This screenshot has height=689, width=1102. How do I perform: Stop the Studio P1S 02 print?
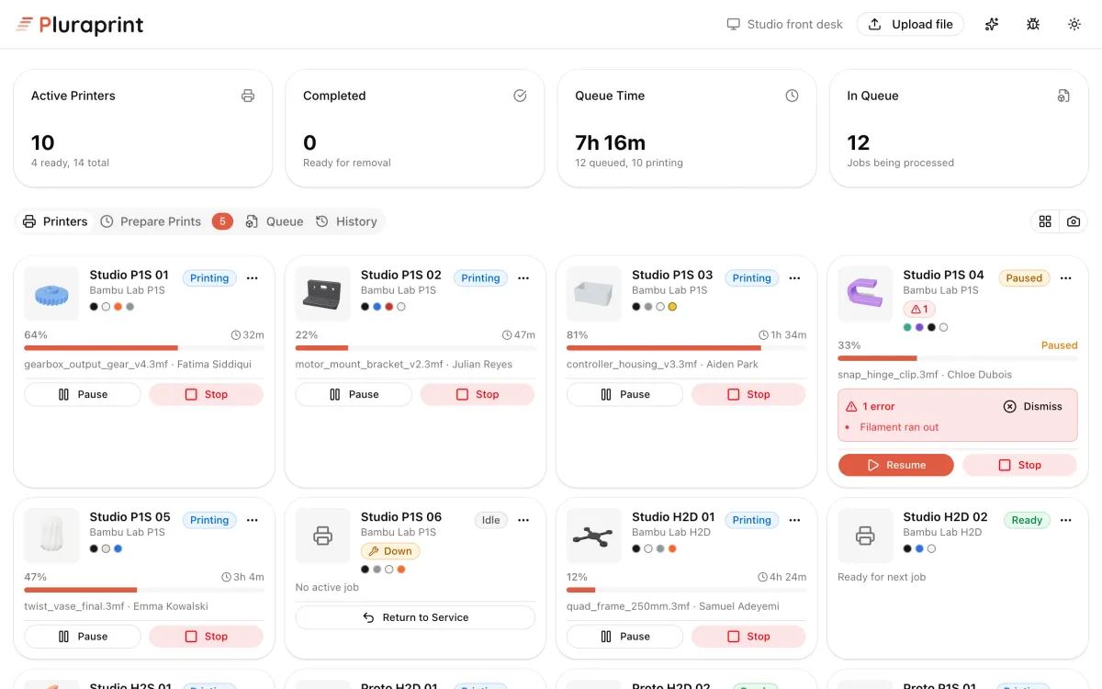tap(478, 394)
